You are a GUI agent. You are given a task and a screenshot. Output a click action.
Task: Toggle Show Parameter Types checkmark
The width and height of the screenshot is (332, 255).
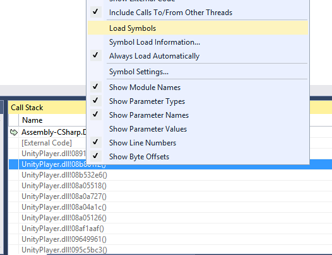click(x=198, y=101)
